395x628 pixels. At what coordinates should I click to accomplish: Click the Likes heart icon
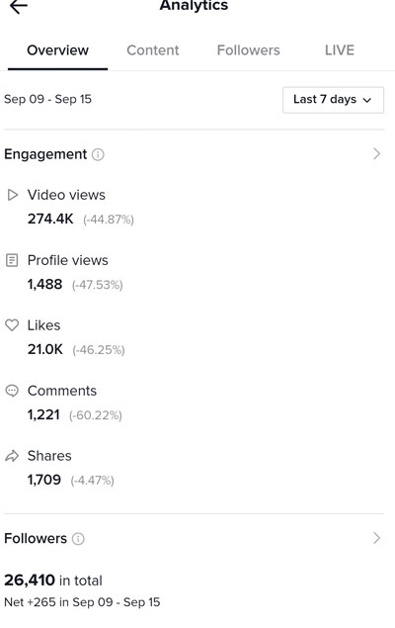[12, 325]
